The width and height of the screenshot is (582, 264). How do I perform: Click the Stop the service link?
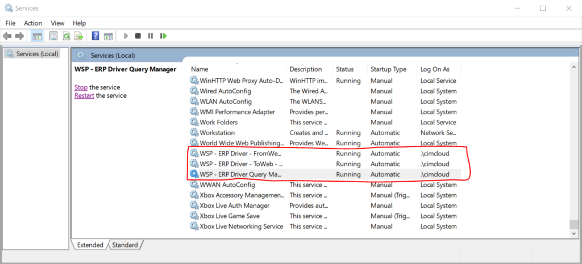(81, 87)
